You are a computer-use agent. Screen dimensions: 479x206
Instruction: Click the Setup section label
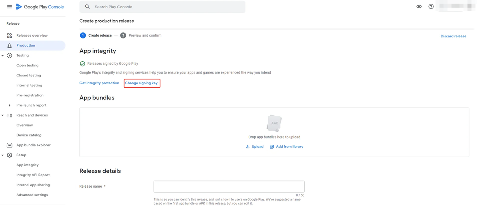click(x=21, y=155)
